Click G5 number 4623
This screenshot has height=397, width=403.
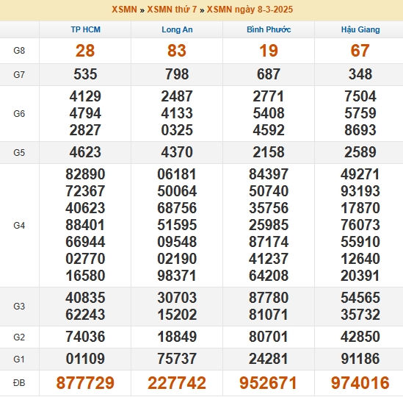pyautogui.click(x=85, y=152)
